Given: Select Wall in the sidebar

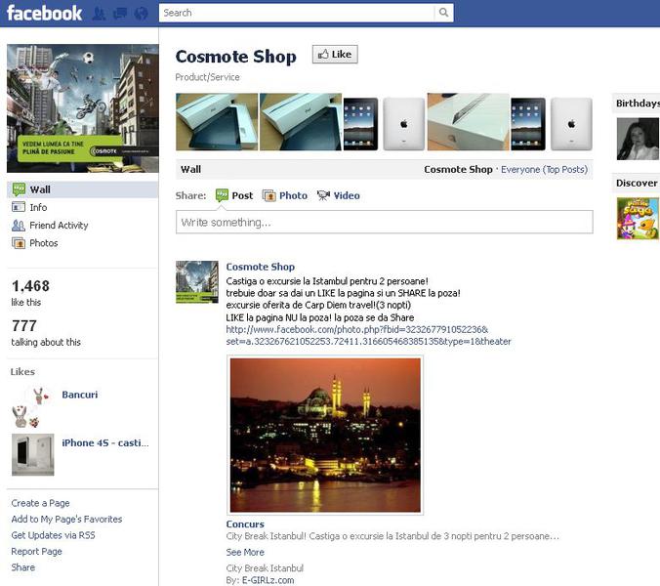Looking at the screenshot, I should coord(82,189).
